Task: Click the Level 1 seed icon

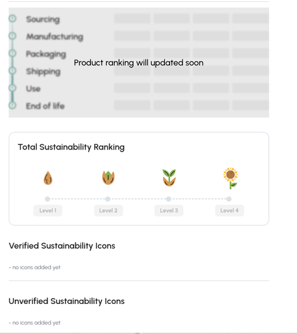Action: [48, 178]
